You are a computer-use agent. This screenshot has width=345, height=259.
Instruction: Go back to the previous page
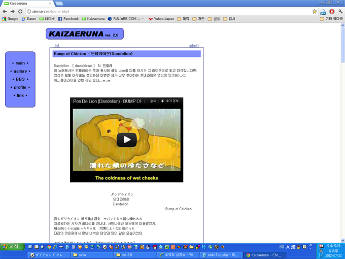(5, 12)
